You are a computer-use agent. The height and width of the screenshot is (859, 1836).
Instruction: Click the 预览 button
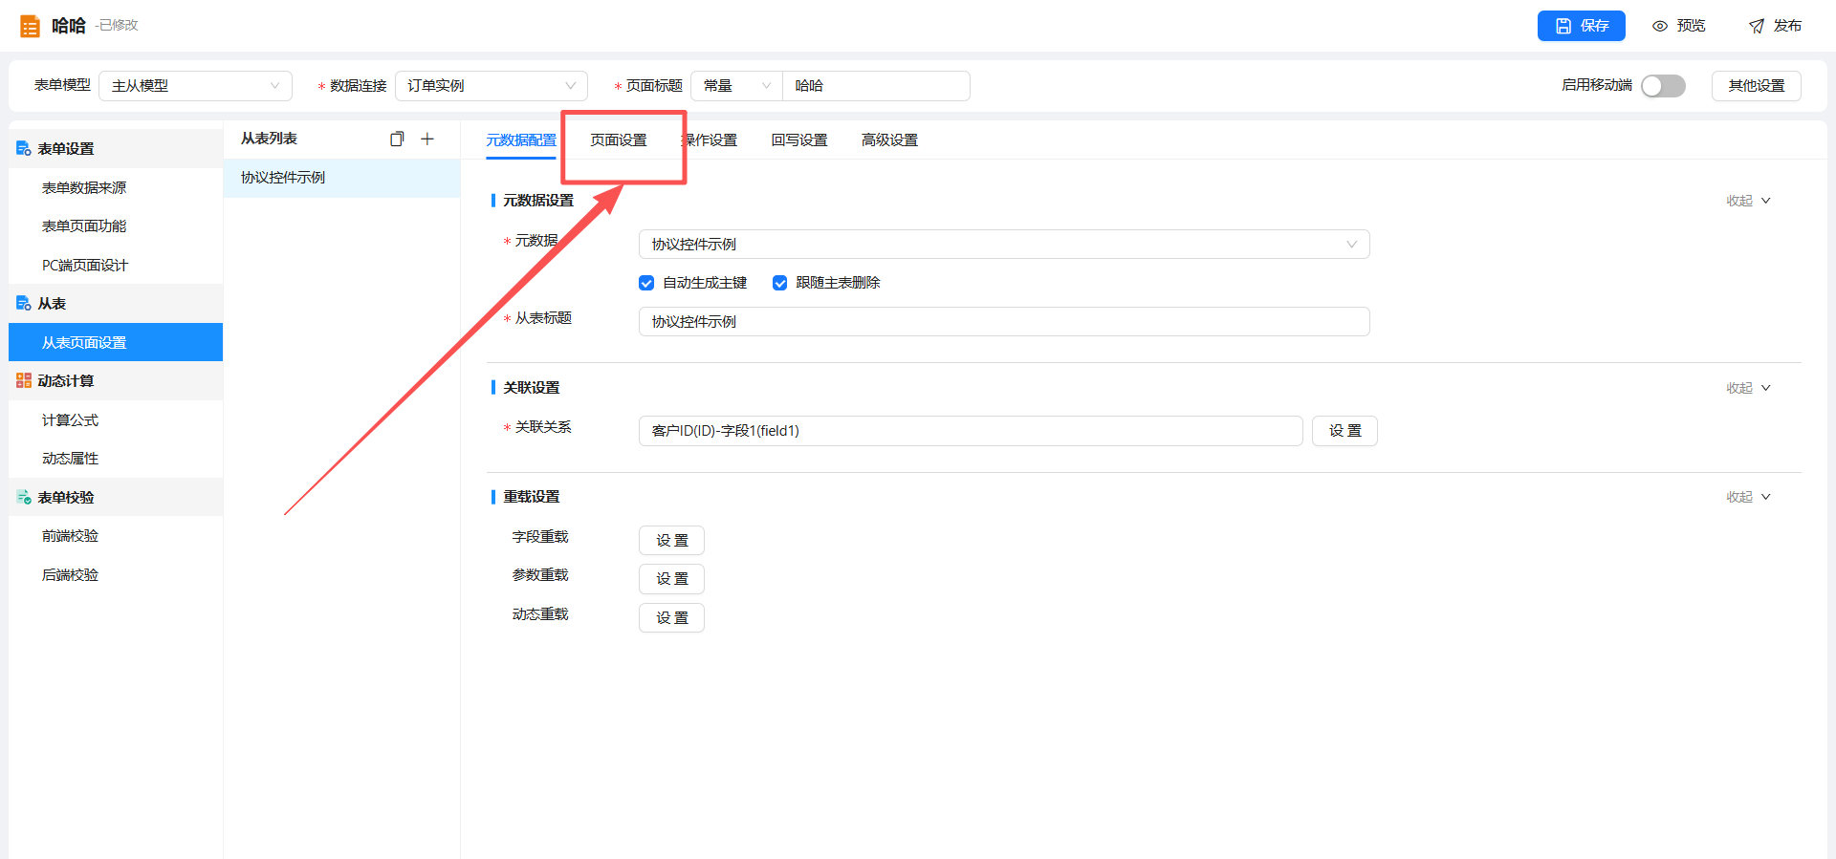1679,26
